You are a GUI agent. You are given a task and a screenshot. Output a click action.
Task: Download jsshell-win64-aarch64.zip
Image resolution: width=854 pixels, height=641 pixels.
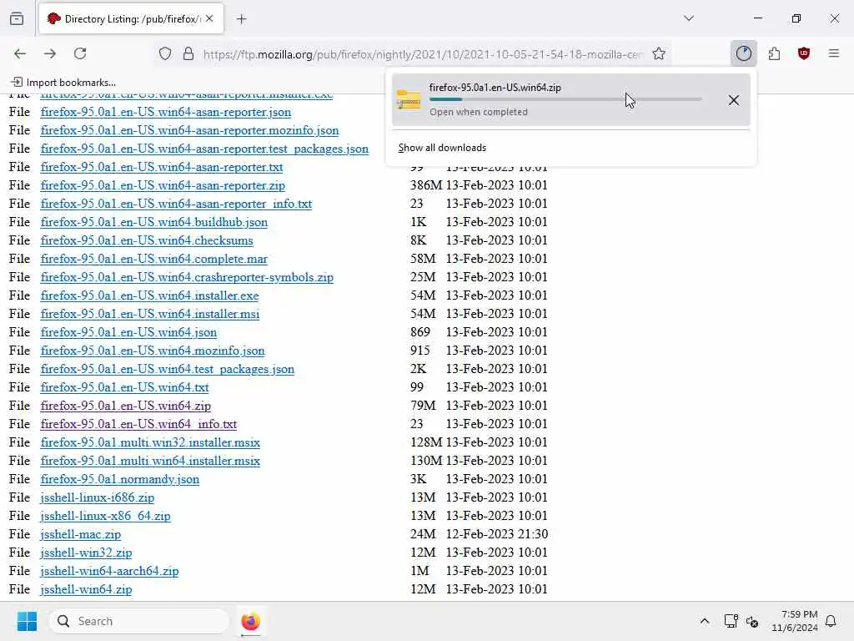pos(109,571)
